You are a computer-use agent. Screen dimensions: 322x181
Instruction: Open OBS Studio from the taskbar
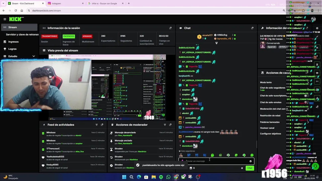198,177
